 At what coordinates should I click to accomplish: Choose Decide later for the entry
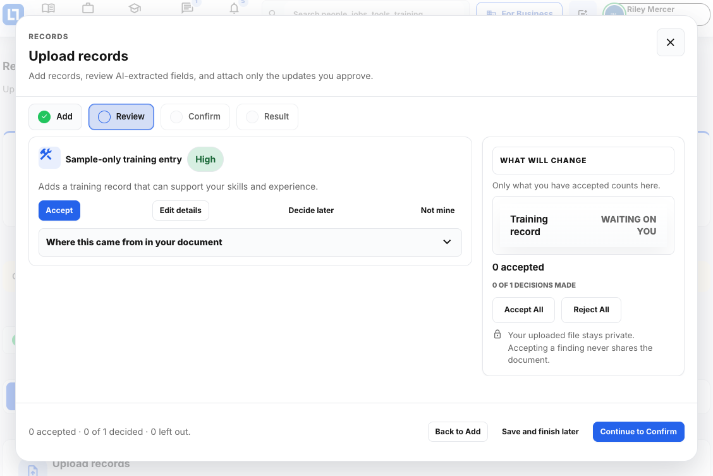click(x=311, y=211)
